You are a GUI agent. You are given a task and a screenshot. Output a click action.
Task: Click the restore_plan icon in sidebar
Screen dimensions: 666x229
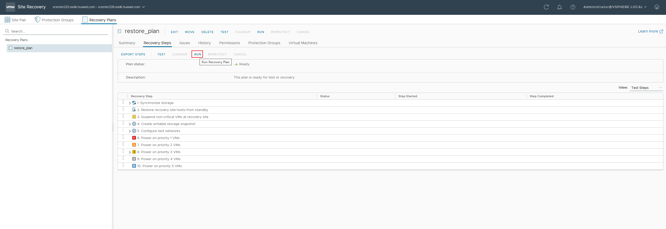pos(10,48)
